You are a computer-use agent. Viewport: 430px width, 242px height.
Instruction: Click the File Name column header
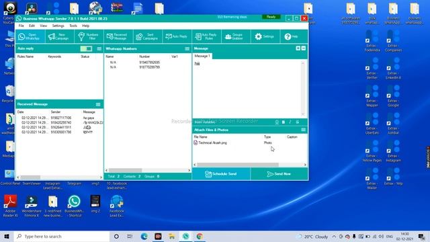(200, 137)
